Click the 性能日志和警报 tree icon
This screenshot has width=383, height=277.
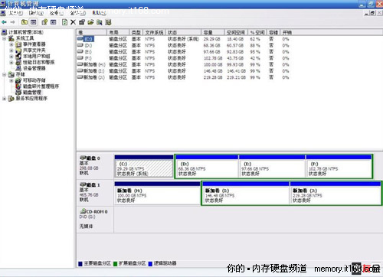point(18,62)
